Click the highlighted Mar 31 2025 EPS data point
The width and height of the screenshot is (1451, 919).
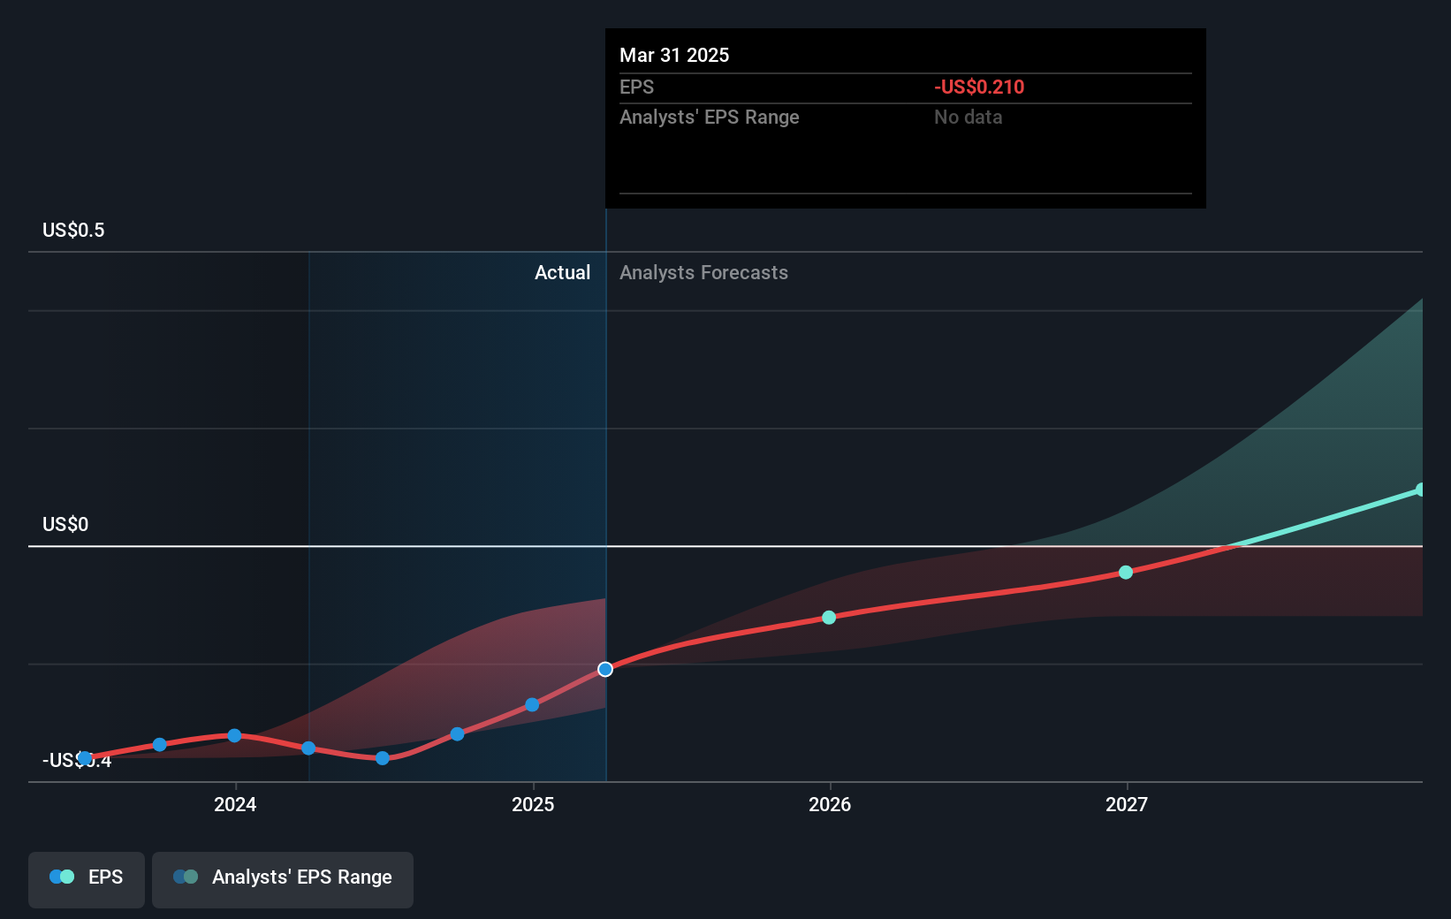click(x=605, y=670)
